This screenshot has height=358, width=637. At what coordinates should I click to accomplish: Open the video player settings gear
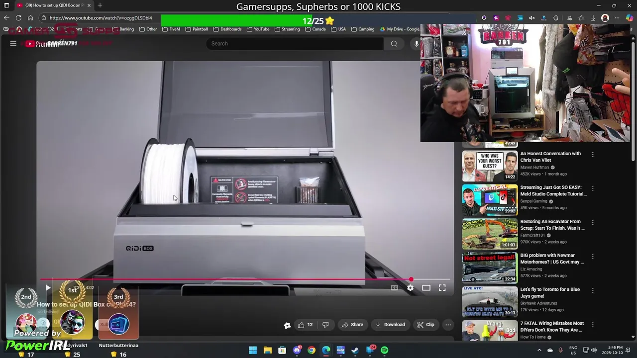[410, 288]
